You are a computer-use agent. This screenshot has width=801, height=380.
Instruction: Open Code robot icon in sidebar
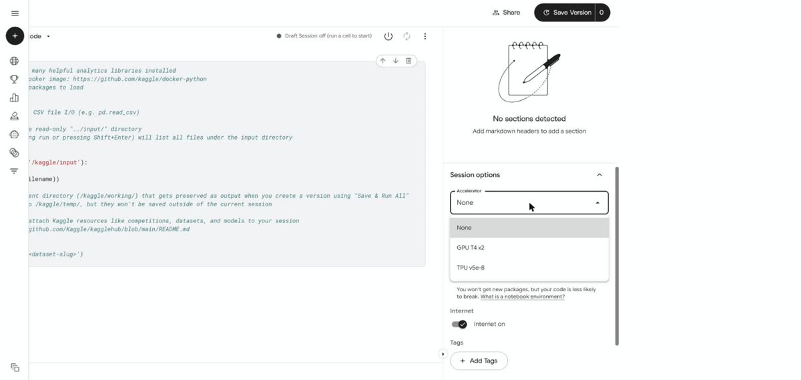[14, 134]
